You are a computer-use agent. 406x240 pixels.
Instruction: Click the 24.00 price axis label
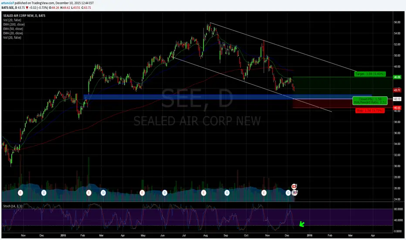[x=397, y=199]
